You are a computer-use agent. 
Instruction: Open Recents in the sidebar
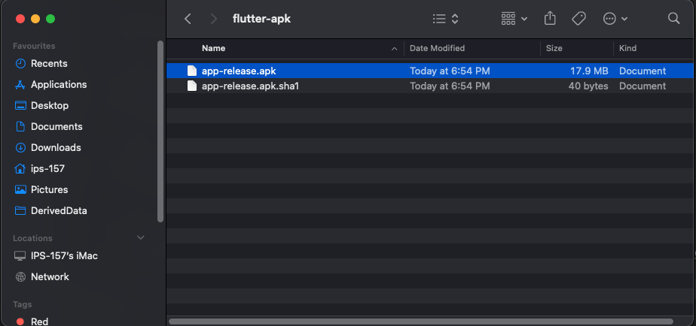click(49, 64)
